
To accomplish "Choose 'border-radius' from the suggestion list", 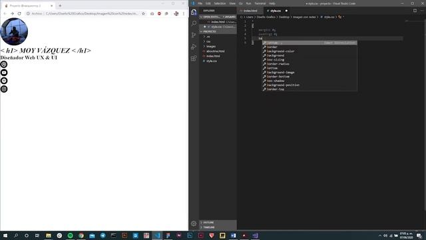I will pos(310,64).
